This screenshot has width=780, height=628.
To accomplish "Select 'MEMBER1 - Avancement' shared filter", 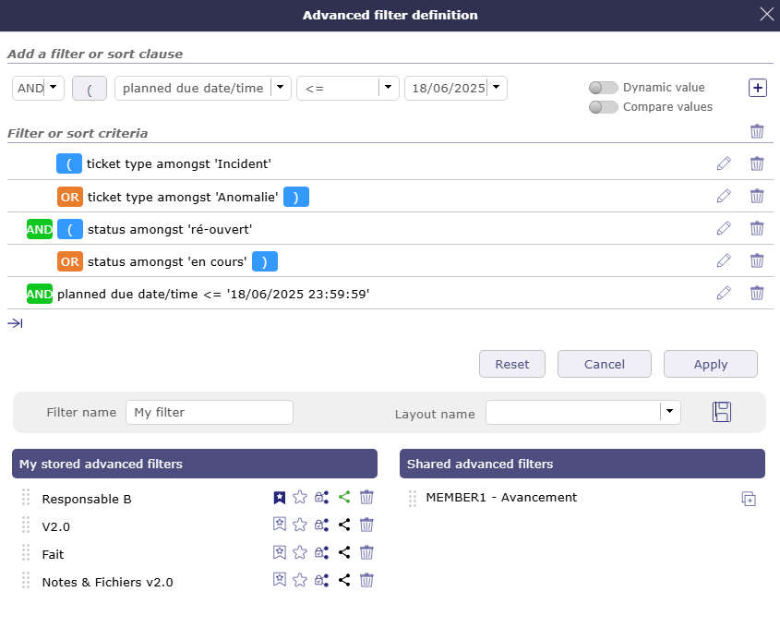I will [x=501, y=497].
